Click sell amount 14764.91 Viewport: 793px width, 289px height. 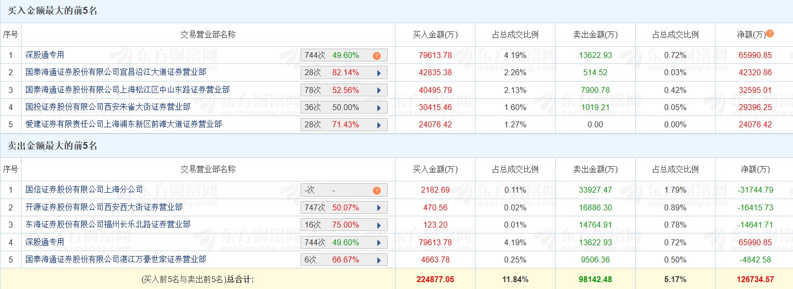[595, 225]
